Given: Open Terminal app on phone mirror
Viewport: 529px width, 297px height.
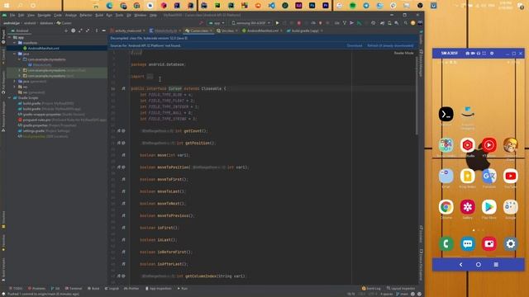Looking at the screenshot, I should pyautogui.click(x=446, y=115).
